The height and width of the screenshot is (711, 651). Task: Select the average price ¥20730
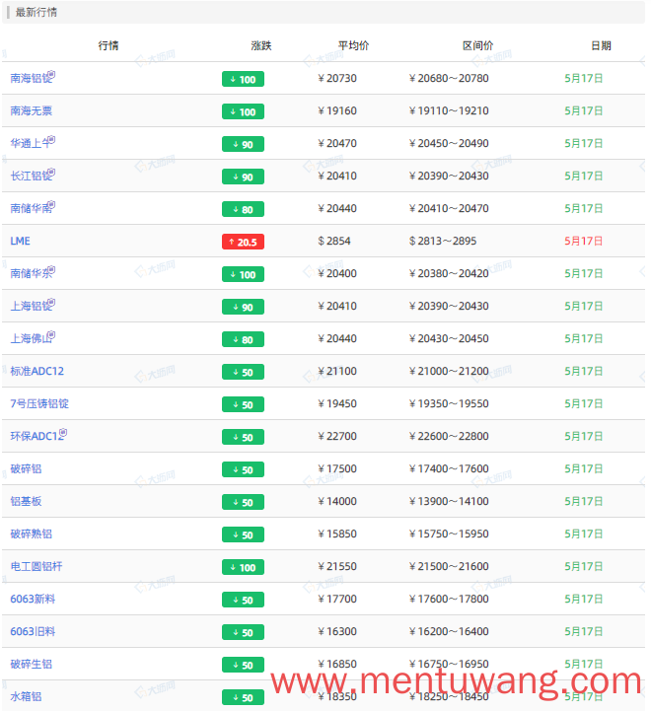coord(337,79)
